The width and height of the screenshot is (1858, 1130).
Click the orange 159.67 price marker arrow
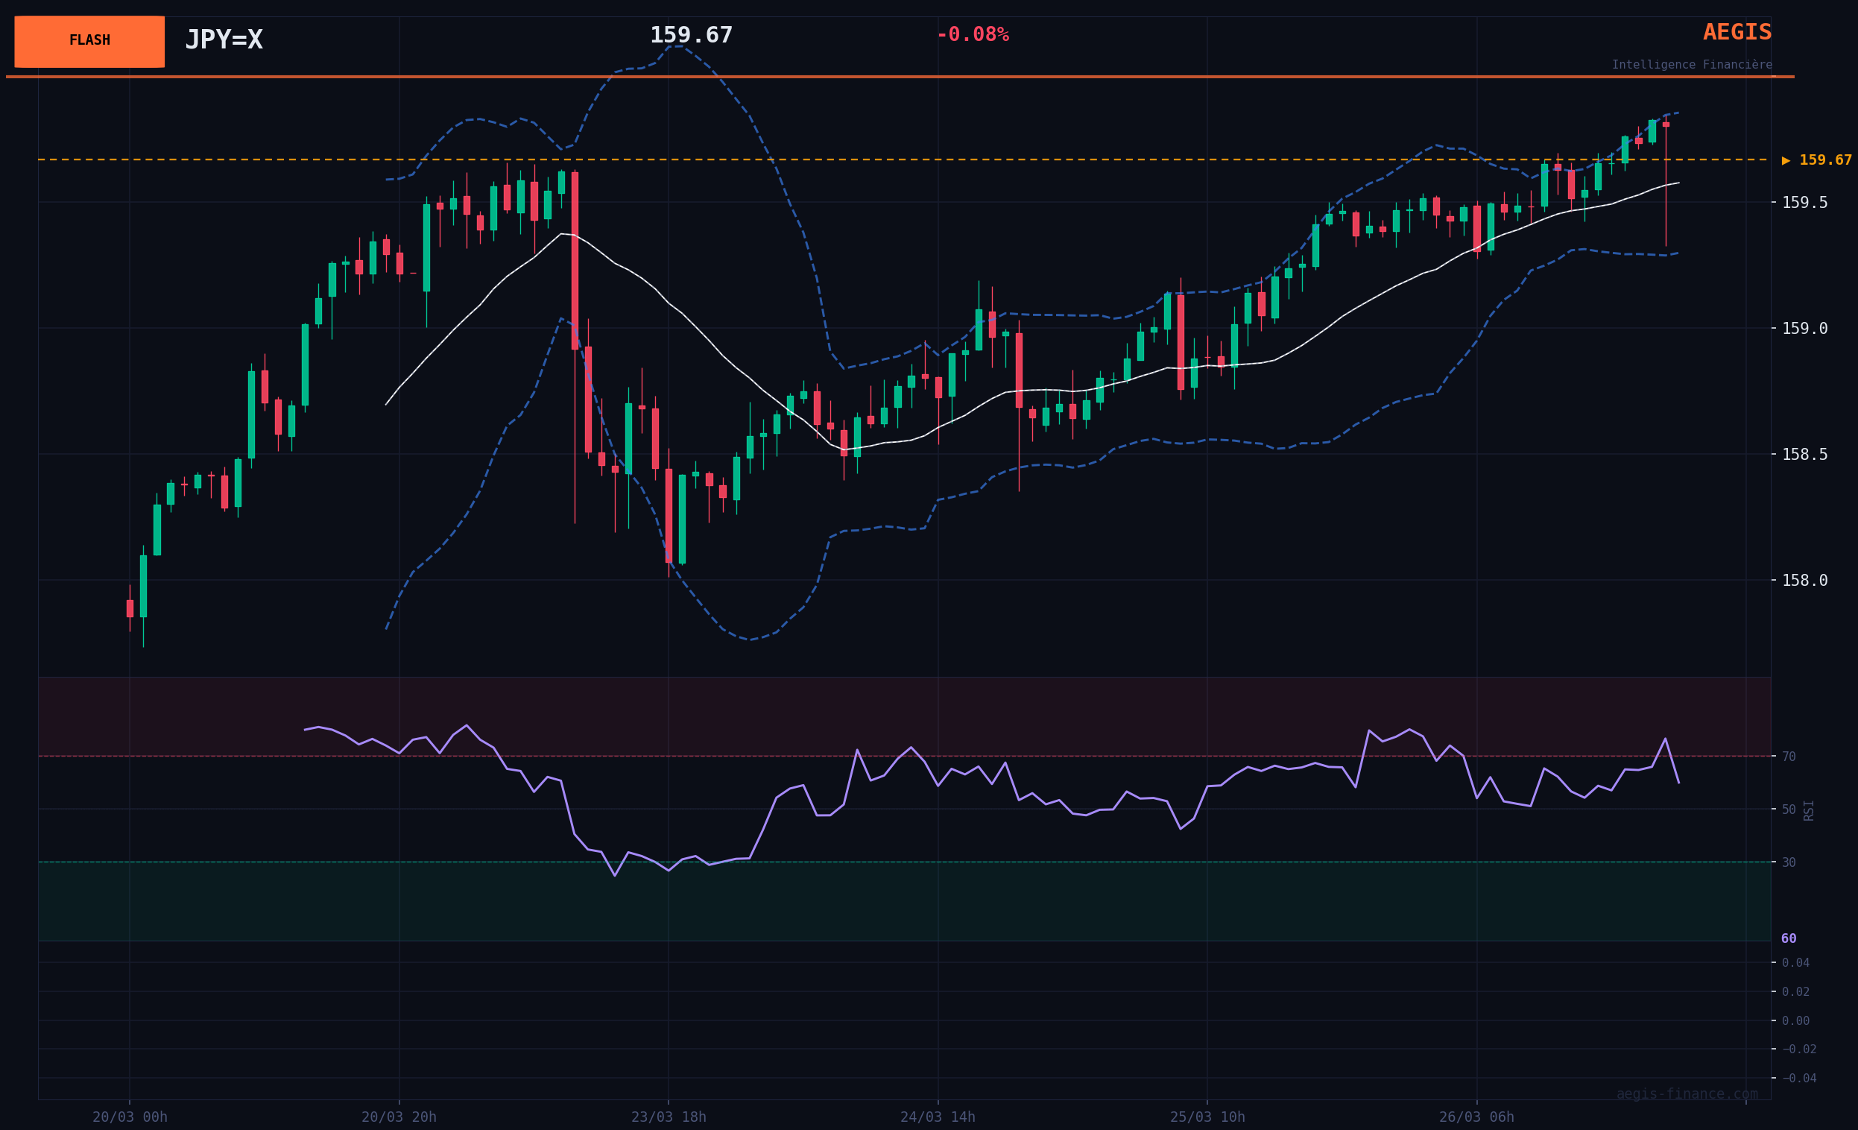click(1786, 160)
